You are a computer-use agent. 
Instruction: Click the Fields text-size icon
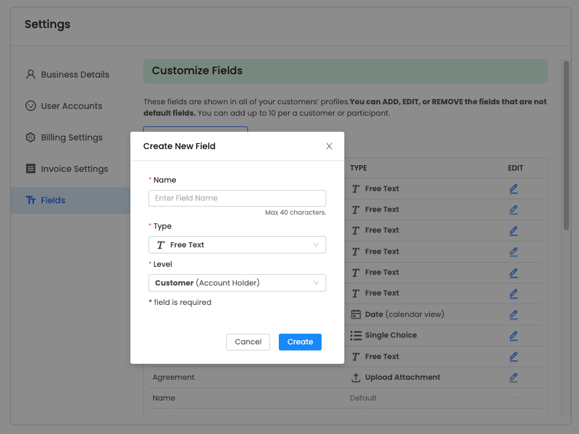tap(31, 200)
